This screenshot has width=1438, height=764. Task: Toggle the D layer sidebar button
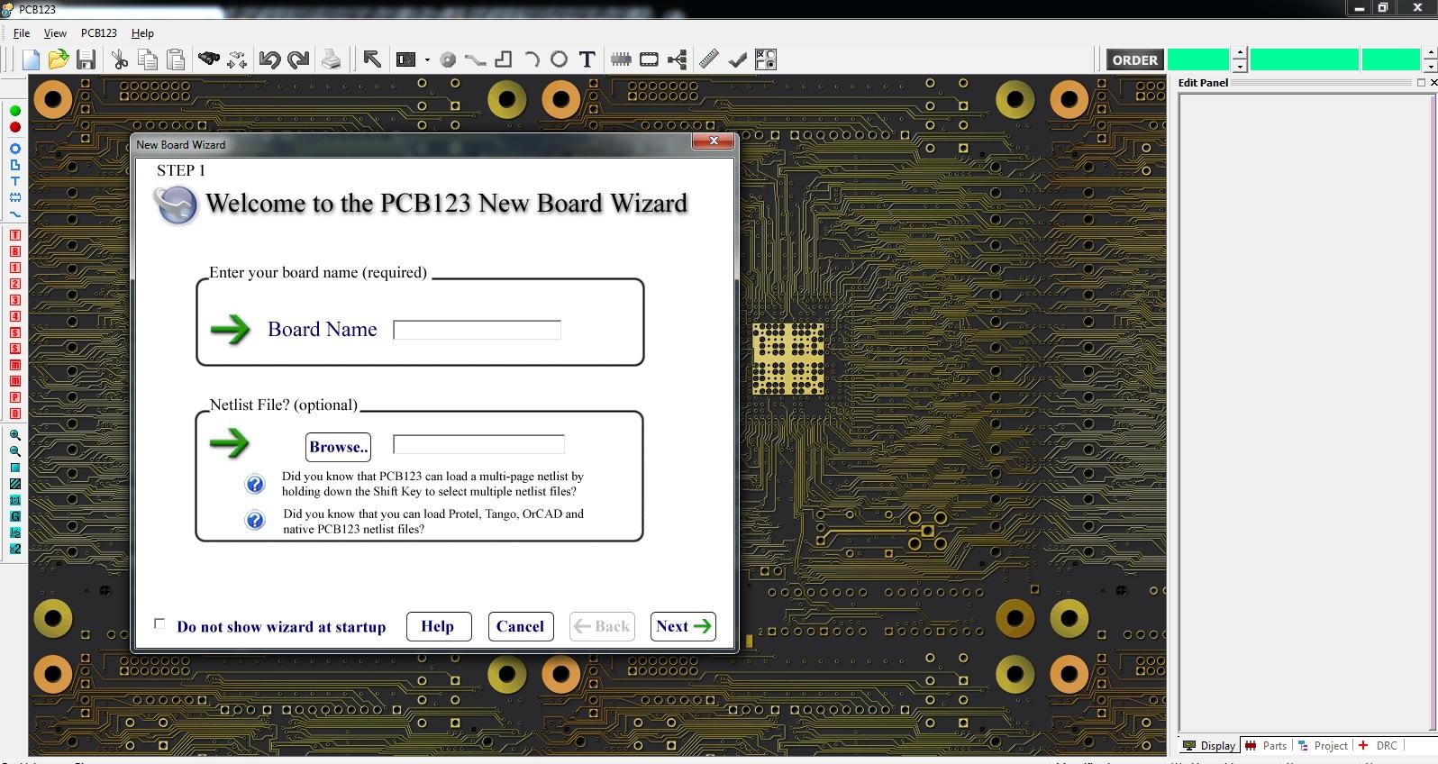click(15, 414)
